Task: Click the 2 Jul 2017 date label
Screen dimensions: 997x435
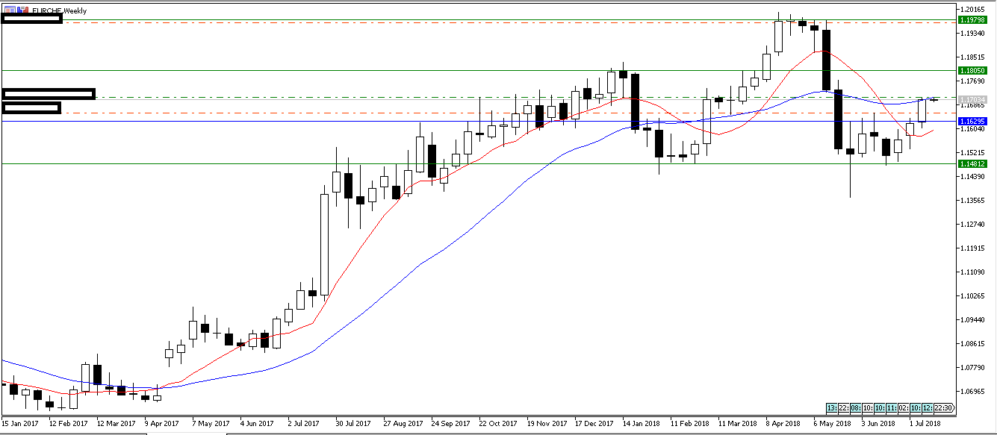Action: point(305,424)
